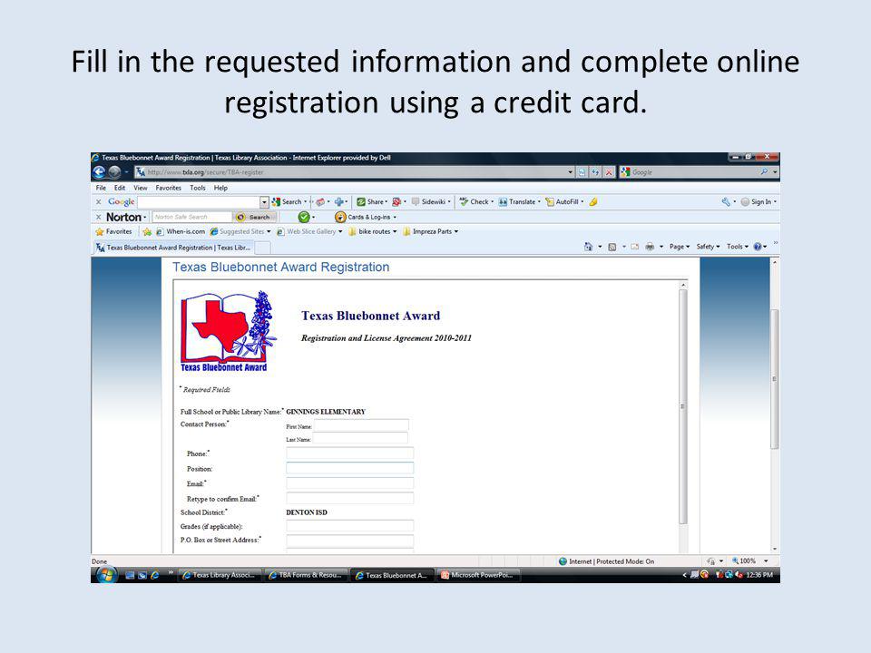Open the File menu
This screenshot has height=653, width=871.
click(101, 188)
